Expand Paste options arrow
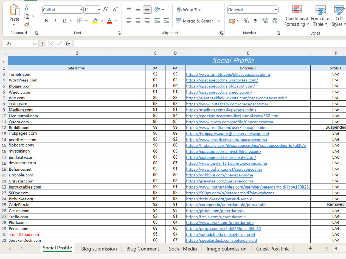The height and width of the screenshot is (259, 346). coord(14,25)
